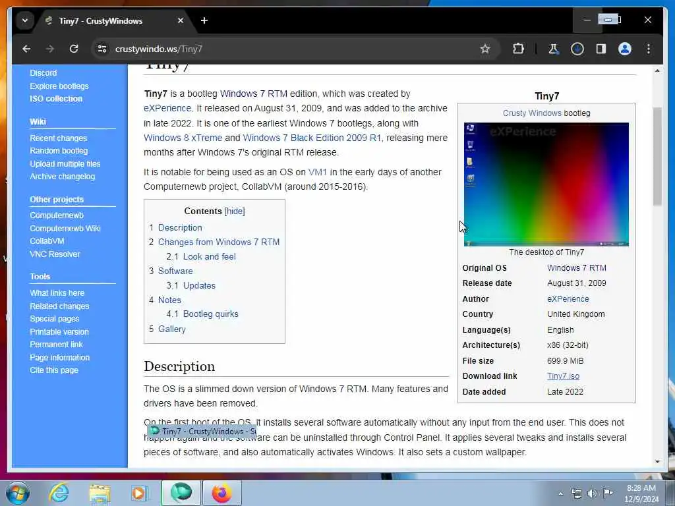675x506 pixels.
Task: Open eXPerience link in intro paragraph
Action: (x=167, y=109)
